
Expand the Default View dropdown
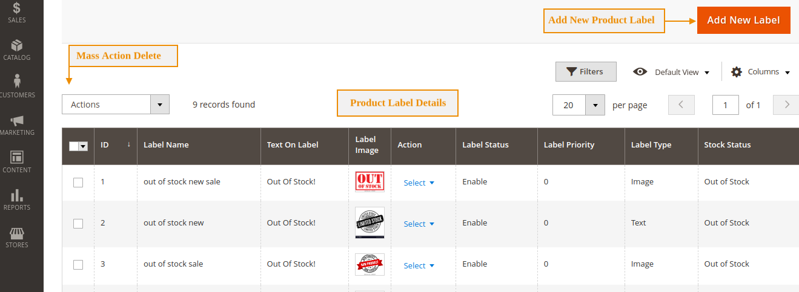[x=671, y=72]
